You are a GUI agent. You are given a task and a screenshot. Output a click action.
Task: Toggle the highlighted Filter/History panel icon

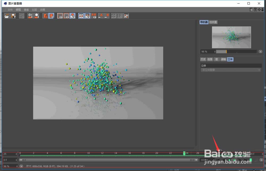[x=51, y=16]
